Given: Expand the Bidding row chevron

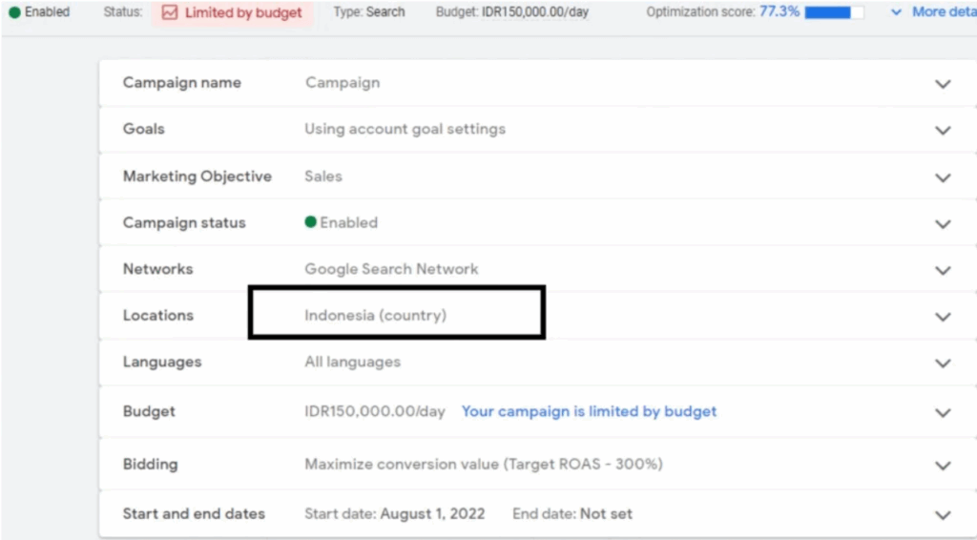Looking at the screenshot, I should click(x=943, y=466).
